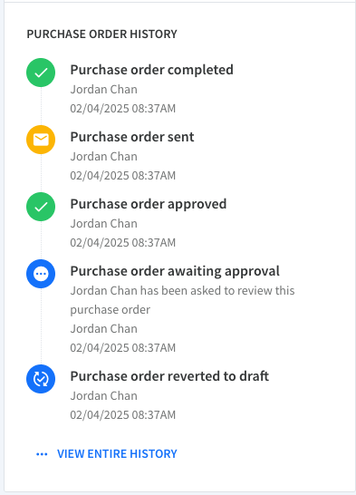Image resolution: width=356 pixels, height=495 pixels.
Task: Click the green checkmark icon for completed order
Action: coord(41,73)
